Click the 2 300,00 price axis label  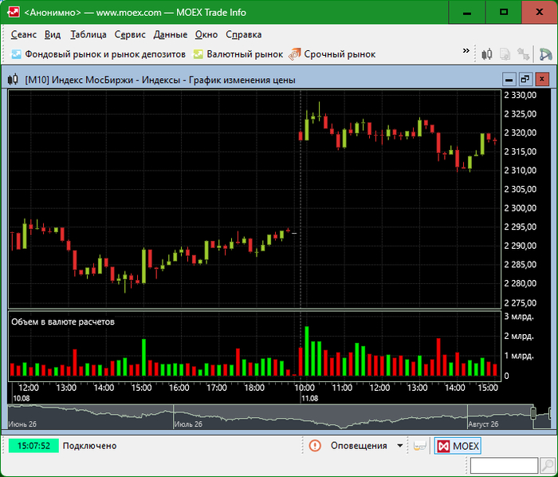pyautogui.click(x=521, y=208)
